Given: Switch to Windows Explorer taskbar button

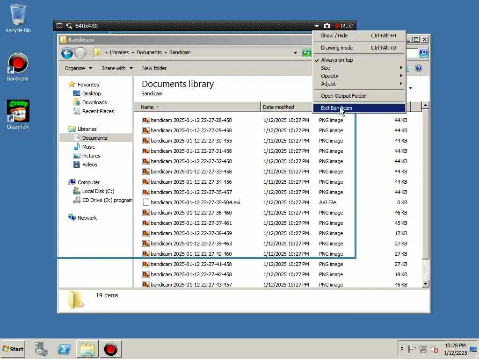Looking at the screenshot, I should [87, 349].
